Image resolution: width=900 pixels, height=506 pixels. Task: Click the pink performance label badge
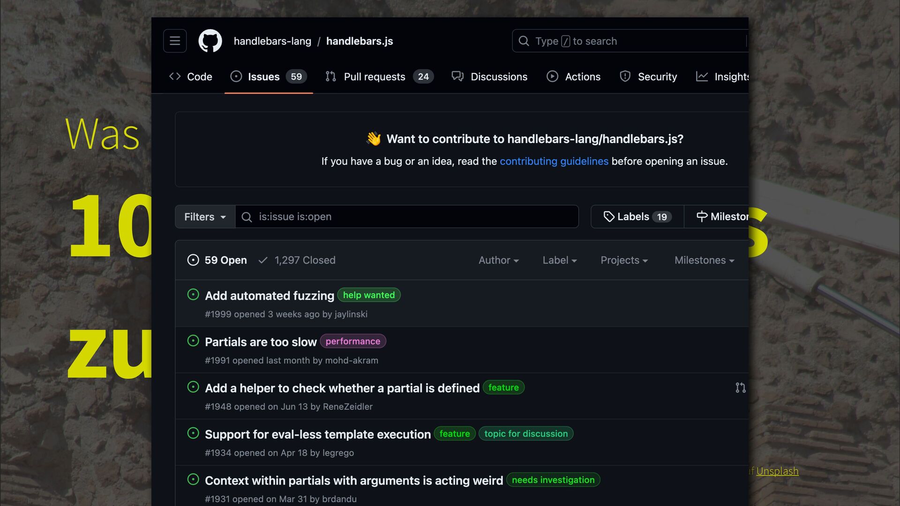click(352, 341)
